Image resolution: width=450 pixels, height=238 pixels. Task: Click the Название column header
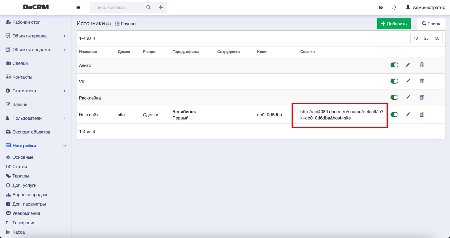point(88,52)
